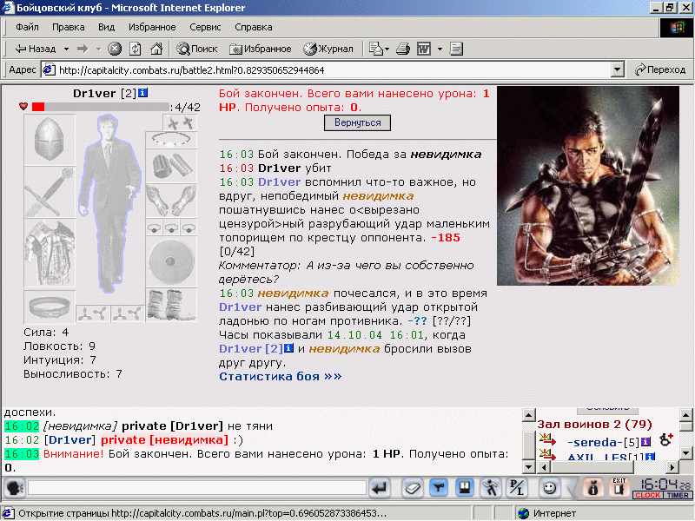Click the Dr1ver name link in challenge line
Image resolution: width=695 pixels, height=521 pixels.
(x=251, y=349)
